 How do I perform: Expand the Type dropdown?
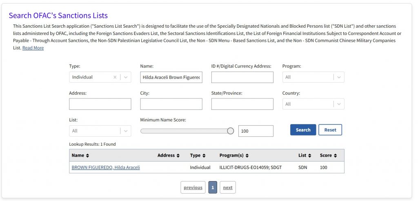pyautogui.click(x=126, y=77)
